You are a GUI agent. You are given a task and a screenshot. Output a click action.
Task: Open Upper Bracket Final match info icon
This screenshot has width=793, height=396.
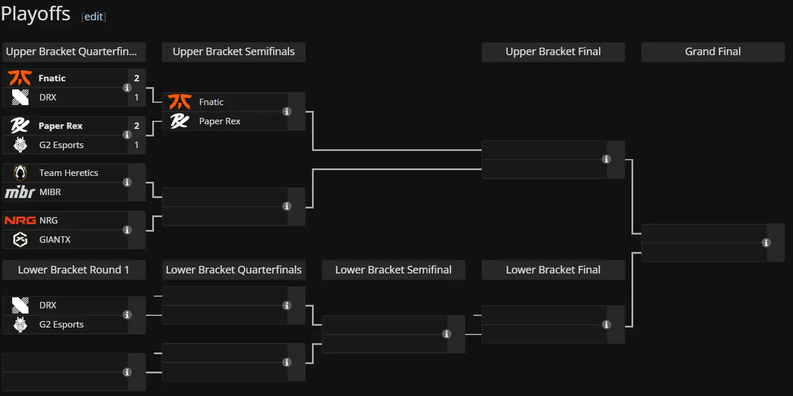coord(607,159)
